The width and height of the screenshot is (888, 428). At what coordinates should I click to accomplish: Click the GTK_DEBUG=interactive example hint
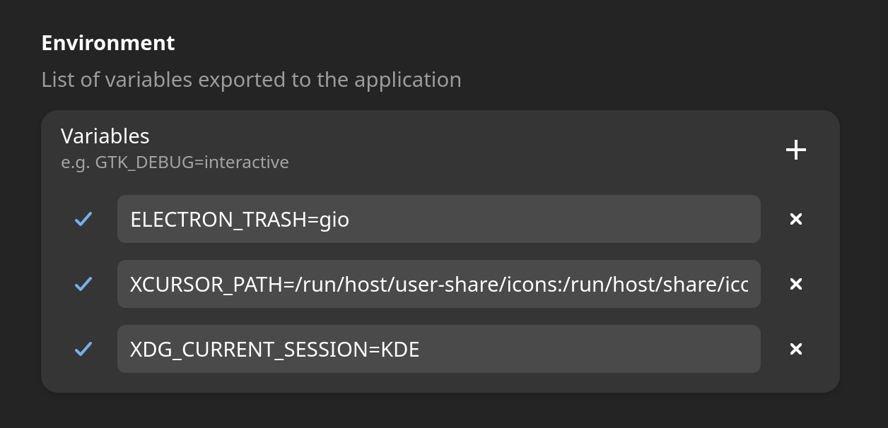[x=175, y=162]
